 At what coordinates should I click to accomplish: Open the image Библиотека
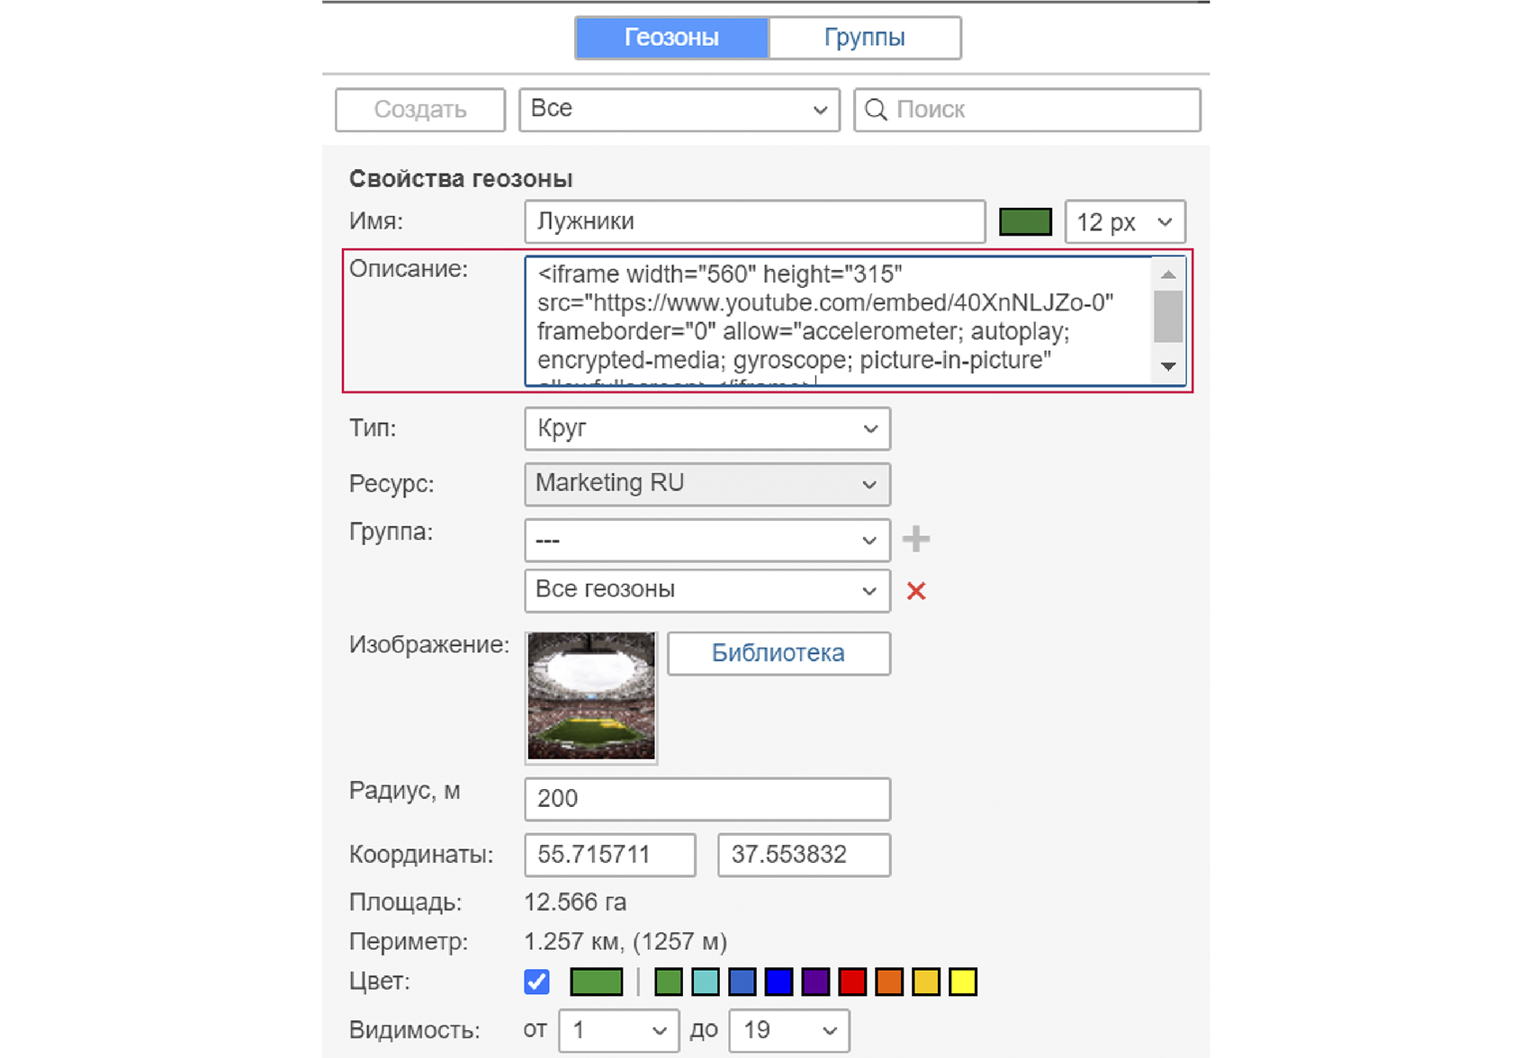[x=778, y=653]
